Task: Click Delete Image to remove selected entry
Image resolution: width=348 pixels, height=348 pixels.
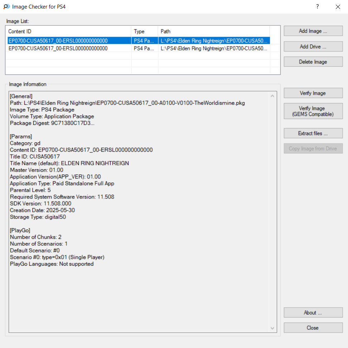Action: point(313,62)
